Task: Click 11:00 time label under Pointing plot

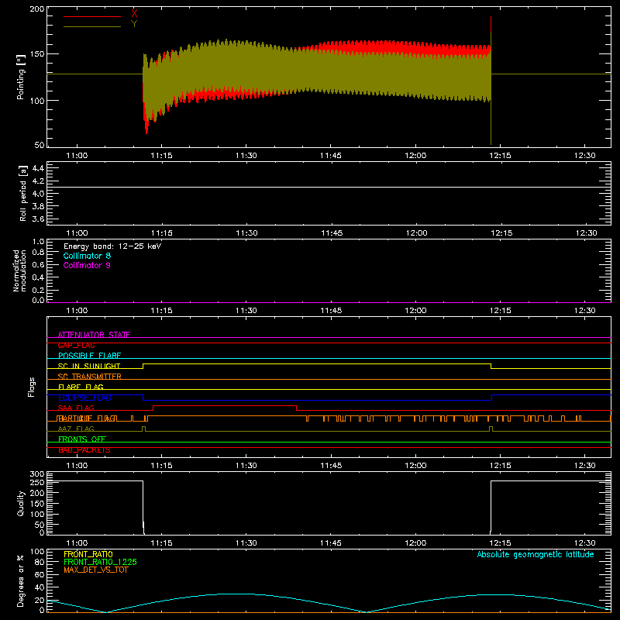Action: (77, 156)
